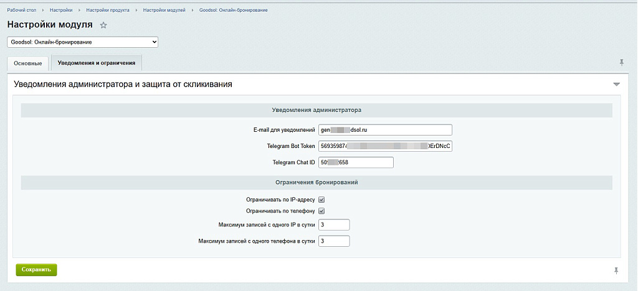Go to Рабочий стол breadcrumb link
This screenshot has height=291, width=638.
tap(22, 10)
